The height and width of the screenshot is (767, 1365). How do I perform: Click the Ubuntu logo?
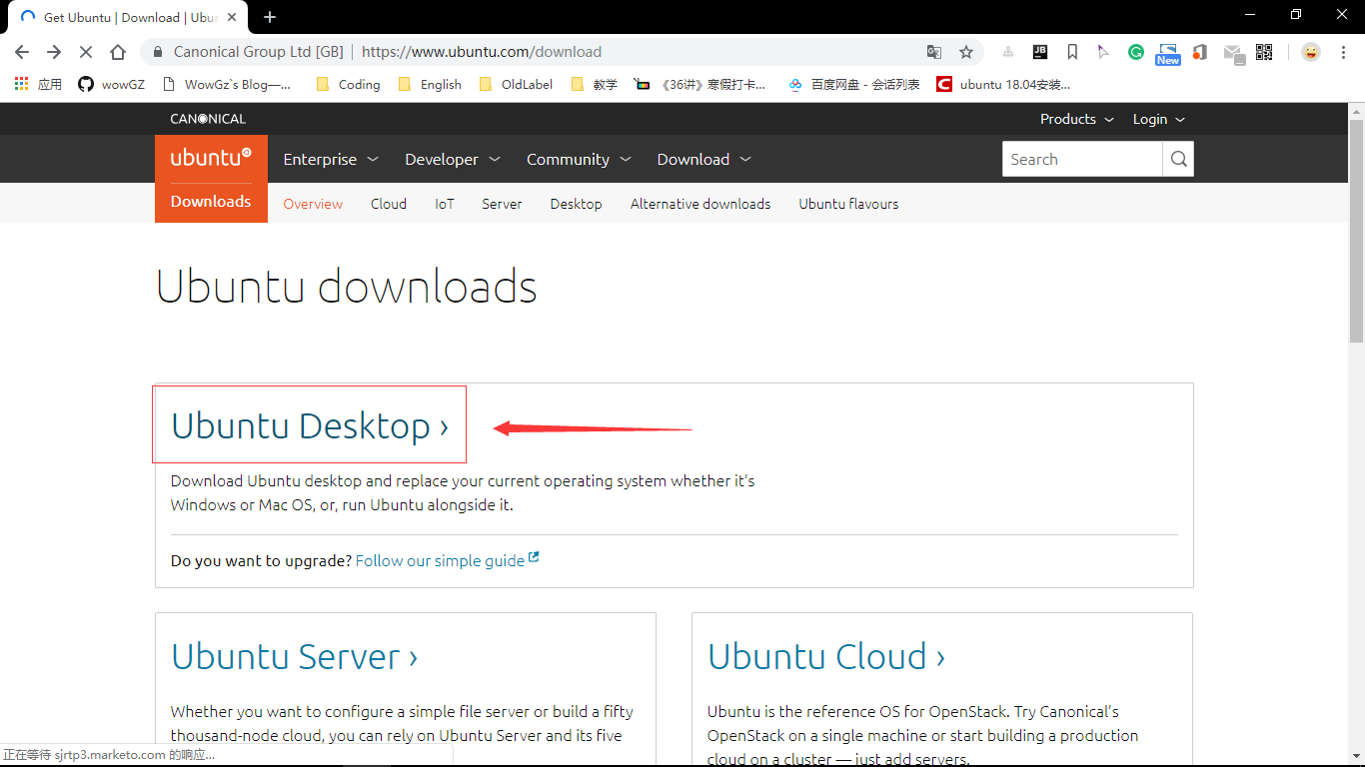(211, 159)
